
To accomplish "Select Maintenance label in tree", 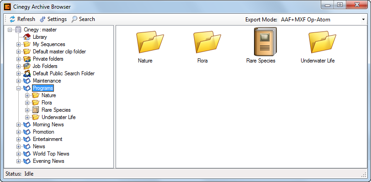I will (47, 81).
